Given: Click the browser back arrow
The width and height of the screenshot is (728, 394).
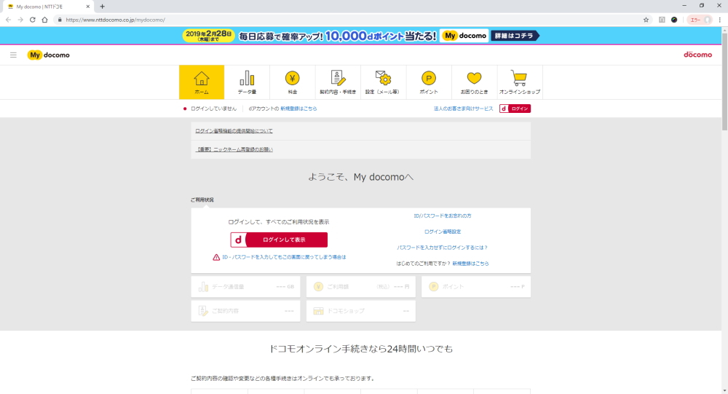Looking at the screenshot, I should 8,20.
